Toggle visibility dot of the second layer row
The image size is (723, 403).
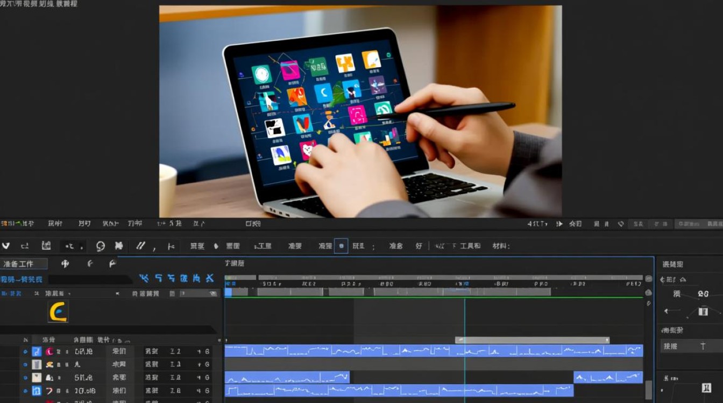point(25,364)
